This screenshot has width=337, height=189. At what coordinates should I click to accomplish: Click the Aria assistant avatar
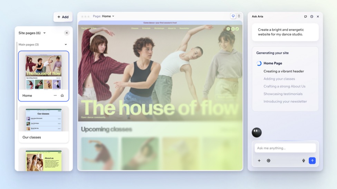pyautogui.click(x=257, y=132)
